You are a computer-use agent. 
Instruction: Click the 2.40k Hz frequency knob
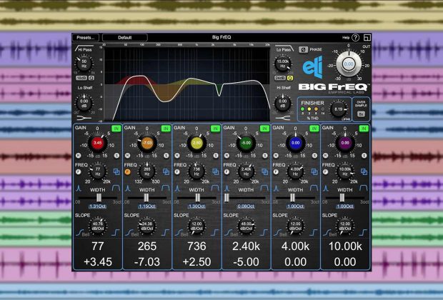(x=246, y=171)
